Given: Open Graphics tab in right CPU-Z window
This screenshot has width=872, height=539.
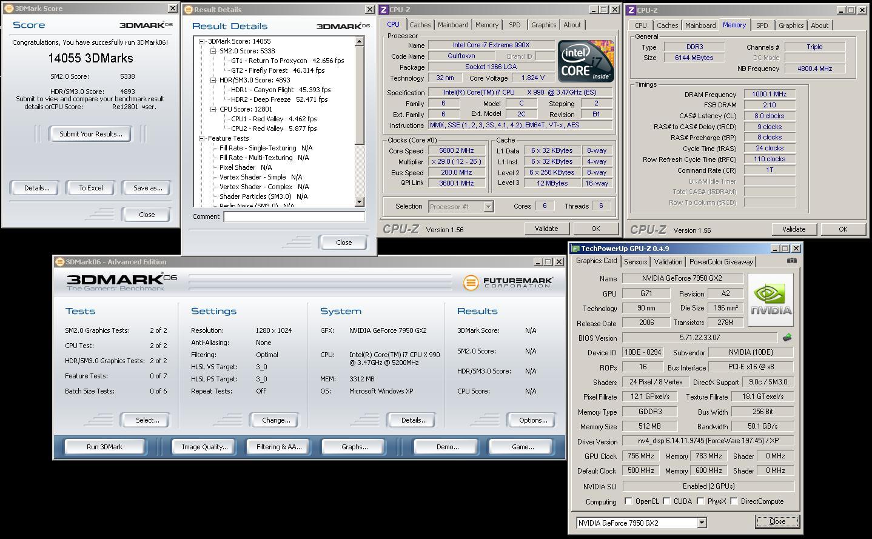Looking at the screenshot, I should pos(791,25).
